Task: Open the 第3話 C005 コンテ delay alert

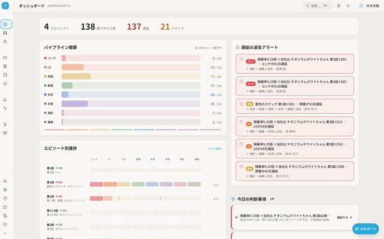Action: click(294, 86)
